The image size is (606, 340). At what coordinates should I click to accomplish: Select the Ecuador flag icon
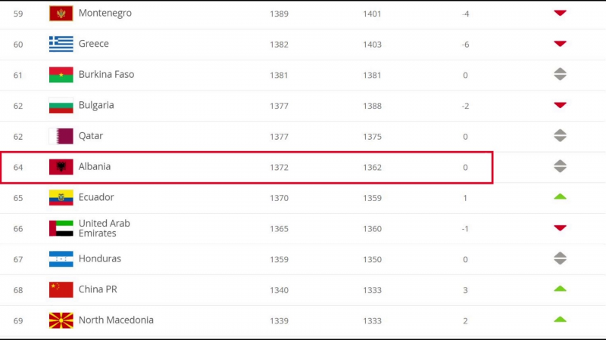61,198
